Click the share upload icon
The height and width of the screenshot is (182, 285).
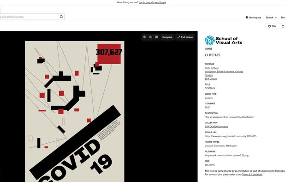283,26
